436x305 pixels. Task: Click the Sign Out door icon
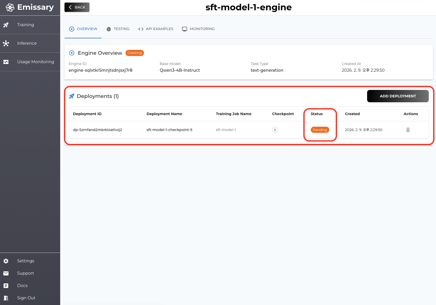coord(6,298)
